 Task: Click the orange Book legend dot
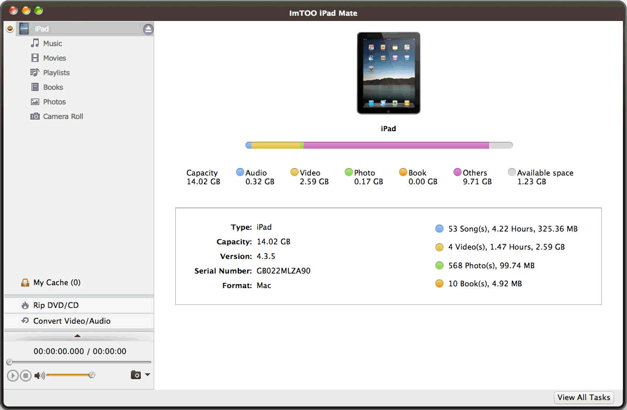(403, 172)
